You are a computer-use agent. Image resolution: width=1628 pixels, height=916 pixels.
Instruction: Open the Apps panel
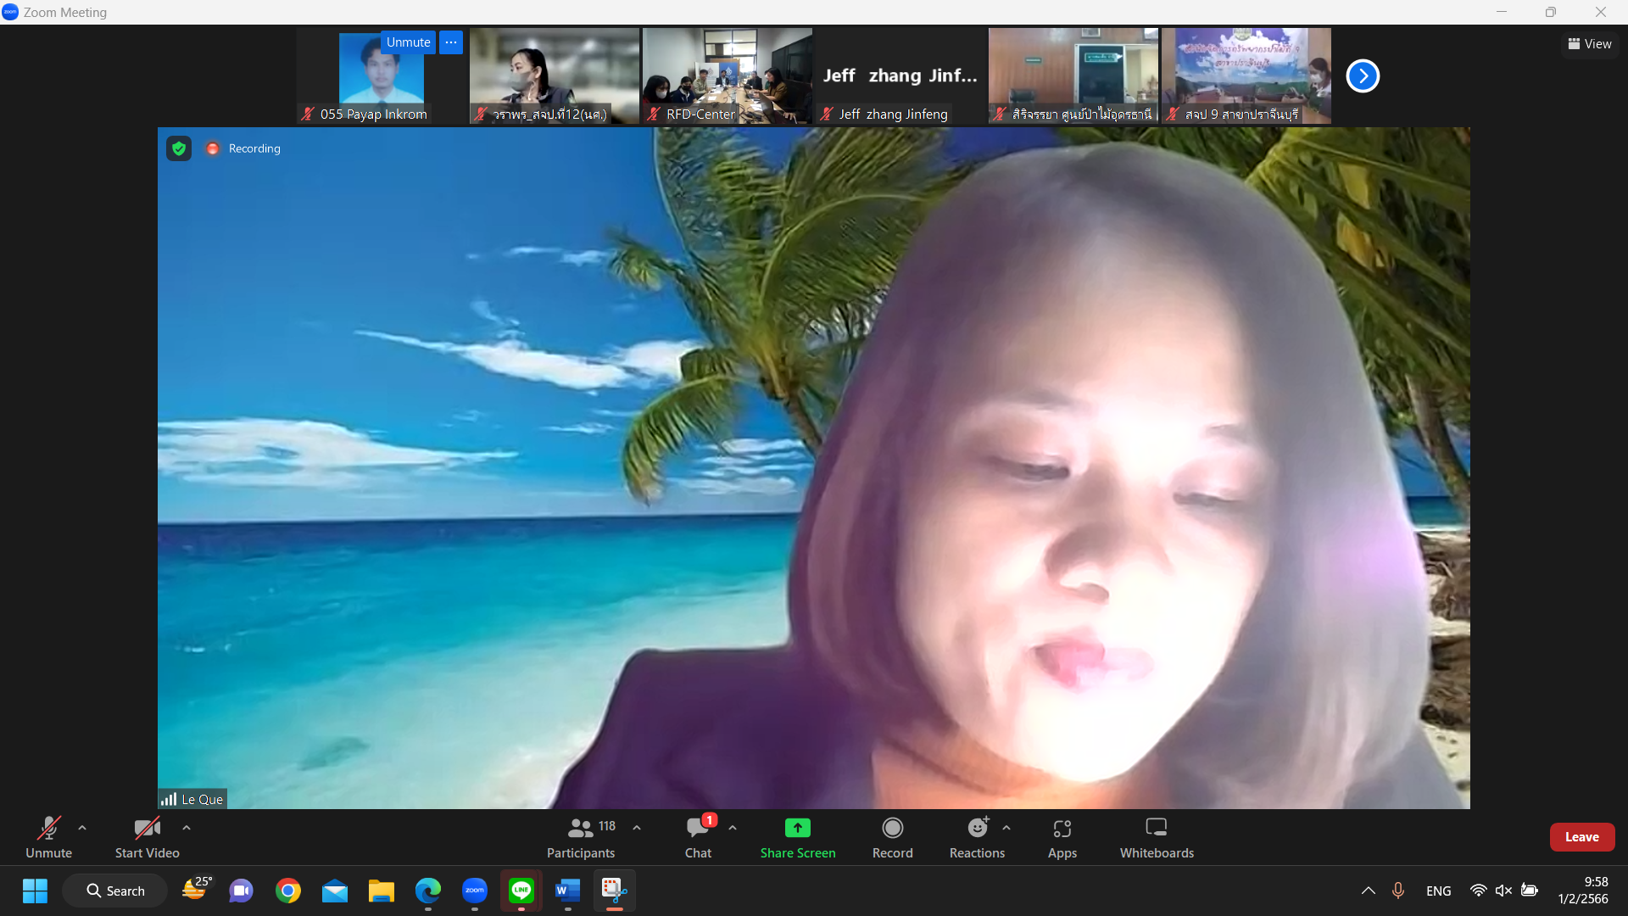(x=1062, y=836)
